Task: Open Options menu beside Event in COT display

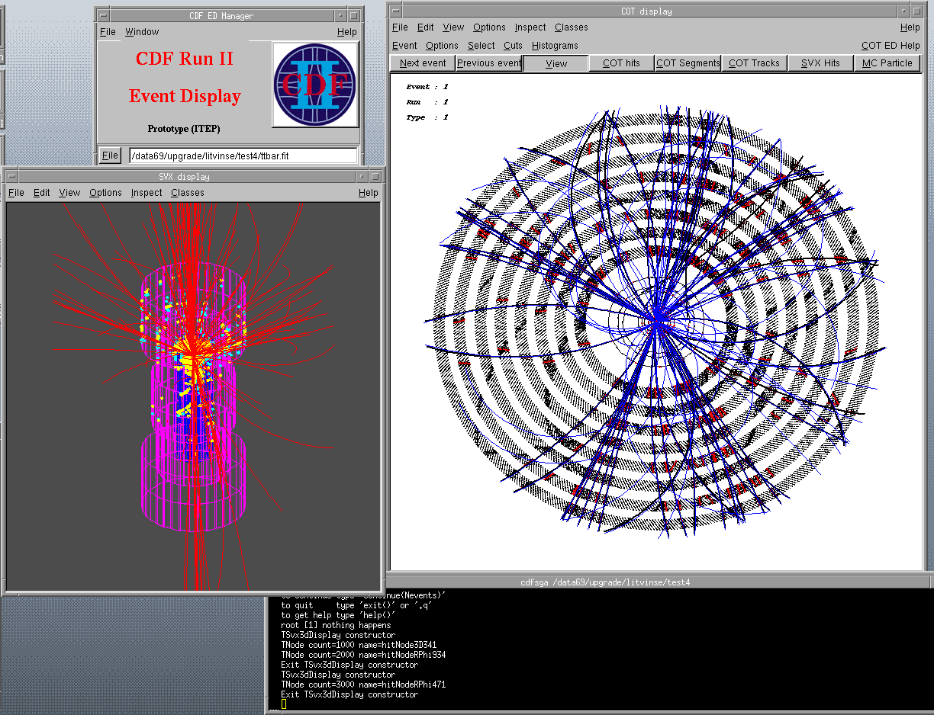Action: pos(442,46)
